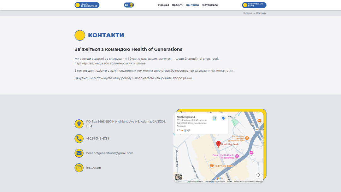Open the Про нас menu item
341x192 pixels.
(x=163, y=5)
